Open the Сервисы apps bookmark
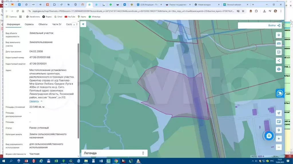 pyautogui.click(x=11, y=17)
